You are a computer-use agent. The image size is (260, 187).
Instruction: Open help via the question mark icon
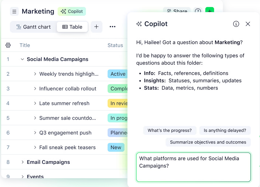198,11
